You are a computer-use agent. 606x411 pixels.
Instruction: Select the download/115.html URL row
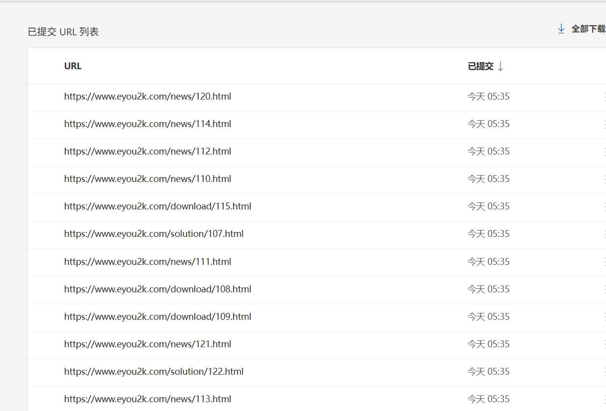click(x=316, y=207)
